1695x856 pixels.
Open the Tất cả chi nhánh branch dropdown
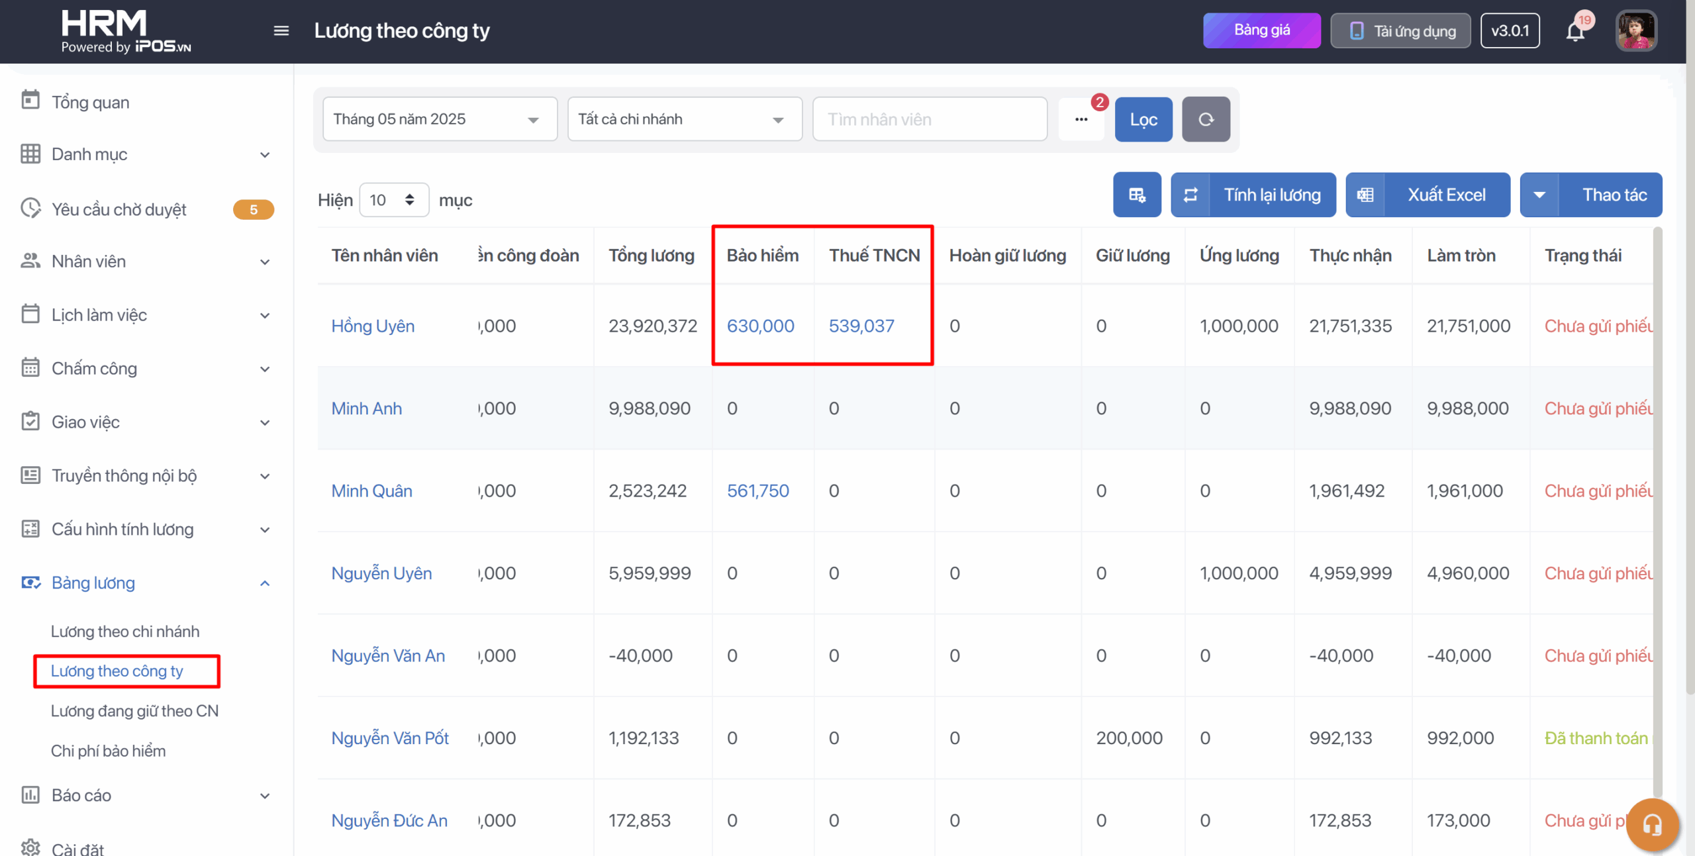tap(685, 119)
